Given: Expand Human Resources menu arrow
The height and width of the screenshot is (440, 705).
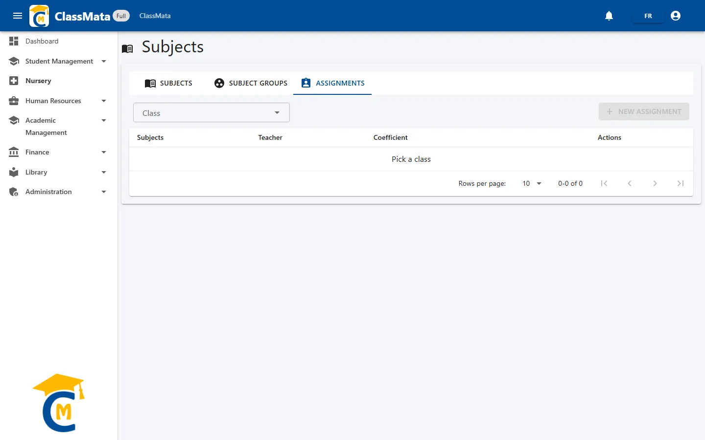Looking at the screenshot, I should (104, 101).
